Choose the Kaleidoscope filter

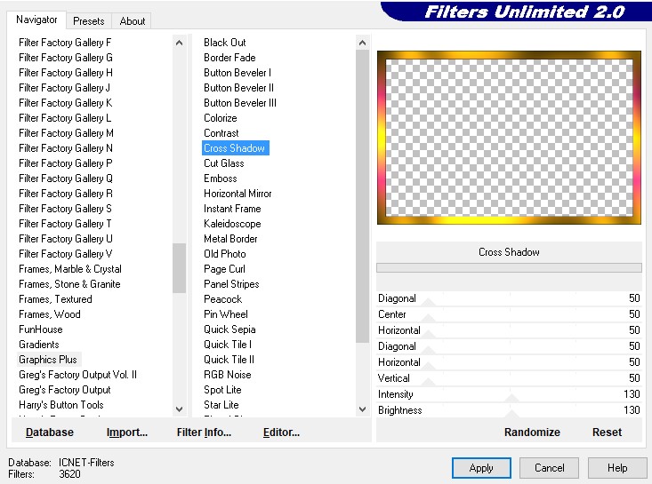click(x=232, y=224)
